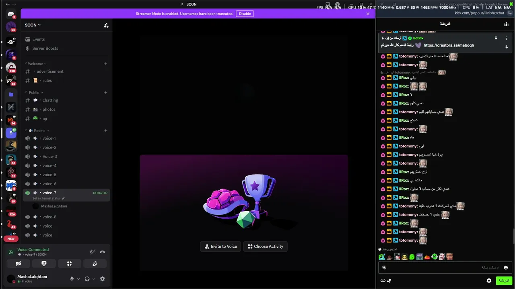Open the server folder icon in sidebar
The width and height of the screenshot is (515, 289).
(x=11, y=95)
